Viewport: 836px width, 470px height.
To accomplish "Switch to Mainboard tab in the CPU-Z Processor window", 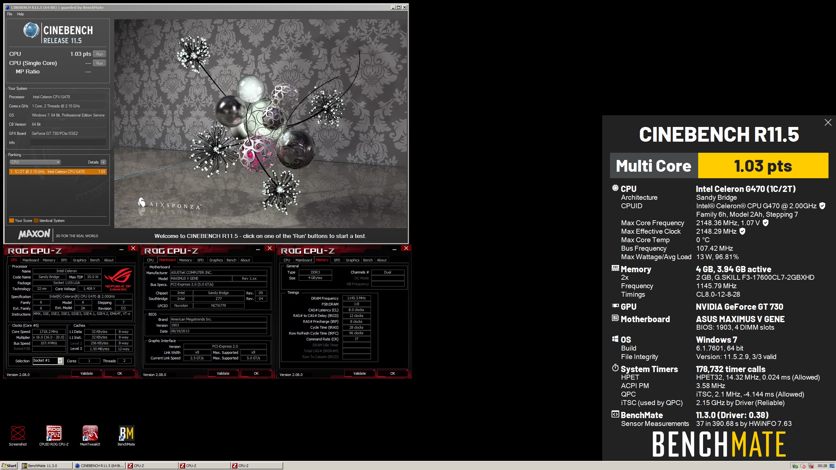I will point(31,260).
